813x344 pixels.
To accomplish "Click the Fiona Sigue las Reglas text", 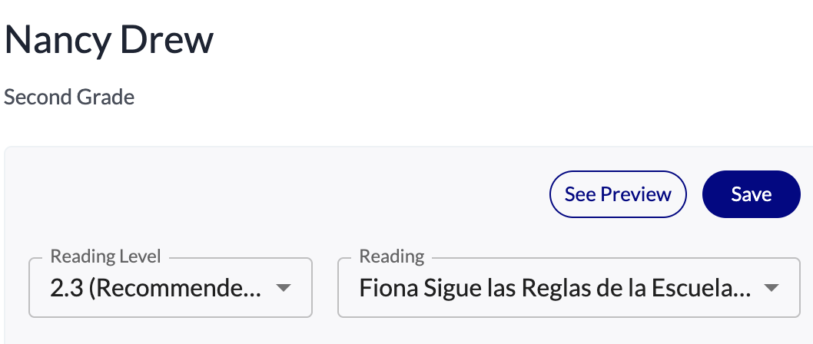I will pyautogui.click(x=555, y=289).
